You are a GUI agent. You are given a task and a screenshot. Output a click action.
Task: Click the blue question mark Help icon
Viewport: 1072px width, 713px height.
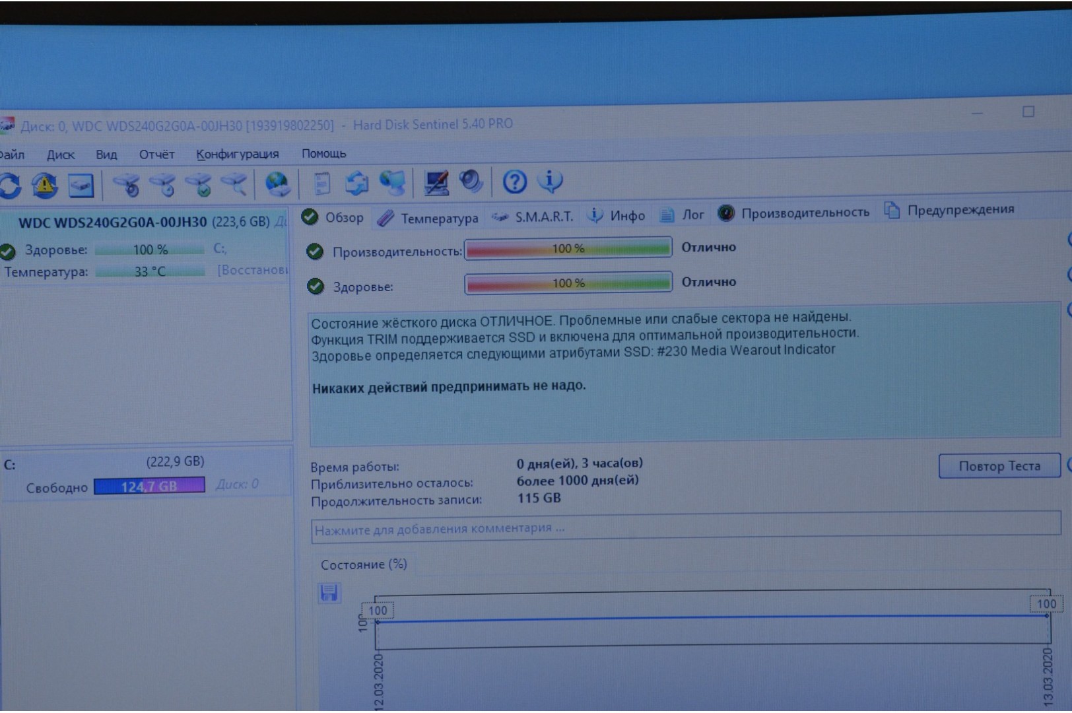tap(514, 181)
